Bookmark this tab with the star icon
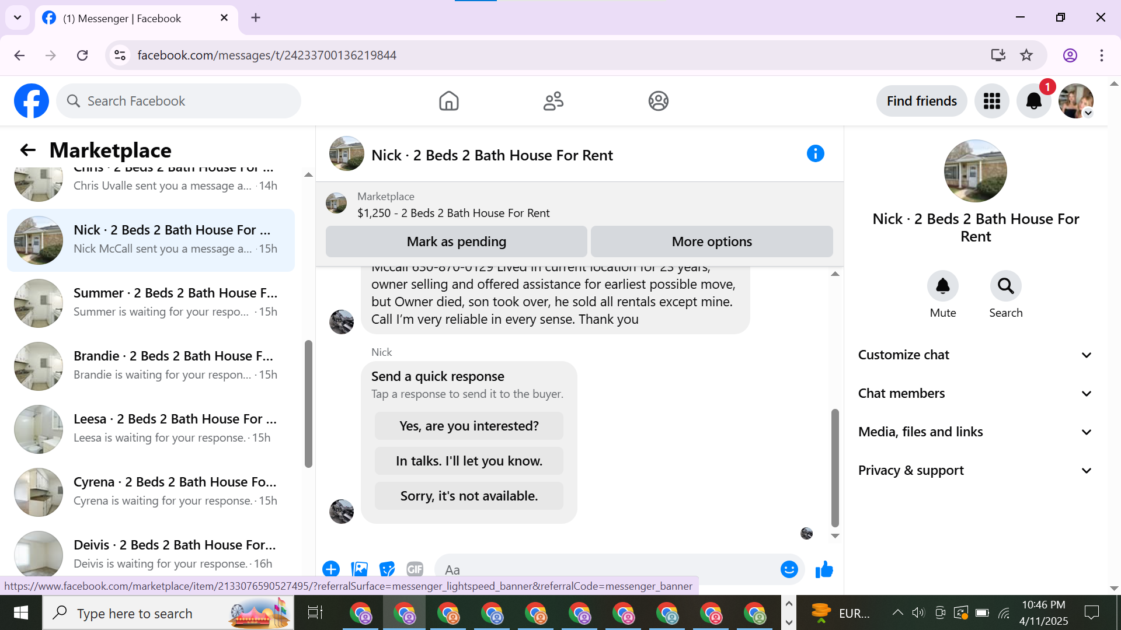The height and width of the screenshot is (630, 1121). tap(1026, 55)
